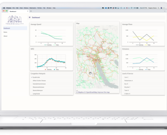The image size is (167, 135).
Task: Click the hamburger menu icon beside Dashboard title
Action: [x=30, y=17]
